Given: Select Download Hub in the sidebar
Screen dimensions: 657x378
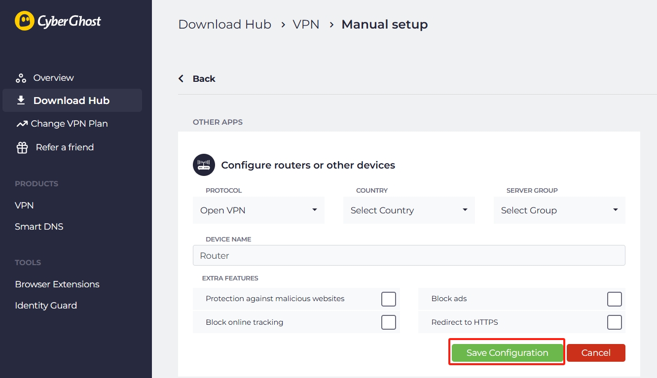Looking at the screenshot, I should [x=72, y=101].
